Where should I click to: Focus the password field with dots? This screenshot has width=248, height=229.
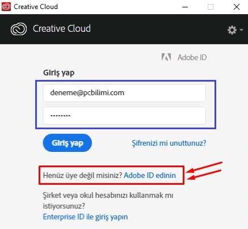coord(124,116)
